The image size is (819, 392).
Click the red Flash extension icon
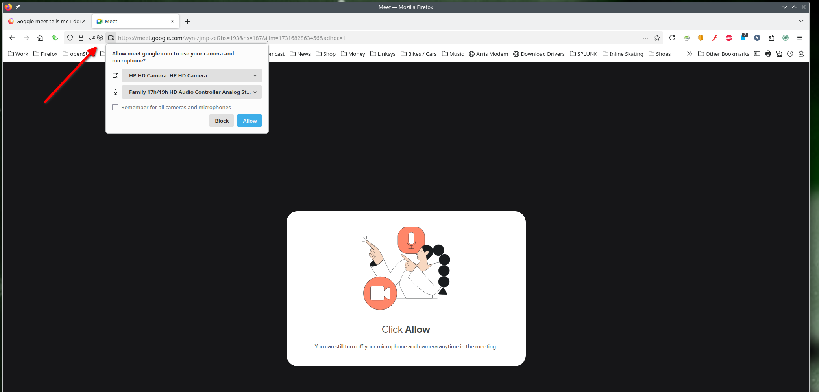715,38
